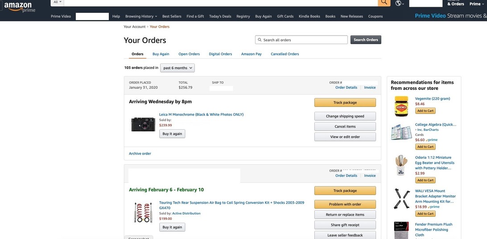Open the Archive order link
The height and width of the screenshot is (239, 487).
[x=140, y=154]
